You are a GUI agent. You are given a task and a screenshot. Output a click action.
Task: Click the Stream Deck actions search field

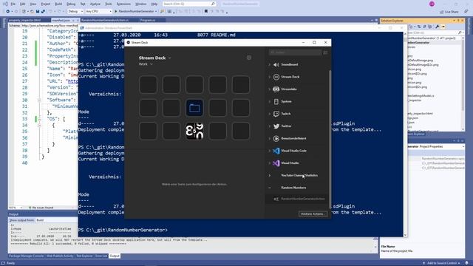(x=296, y=52)
